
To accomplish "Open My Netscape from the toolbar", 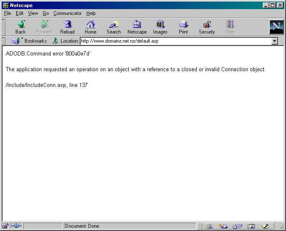I will tap(137, 27).
